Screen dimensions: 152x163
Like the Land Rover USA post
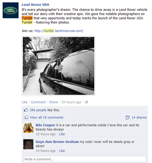point(25,102)
